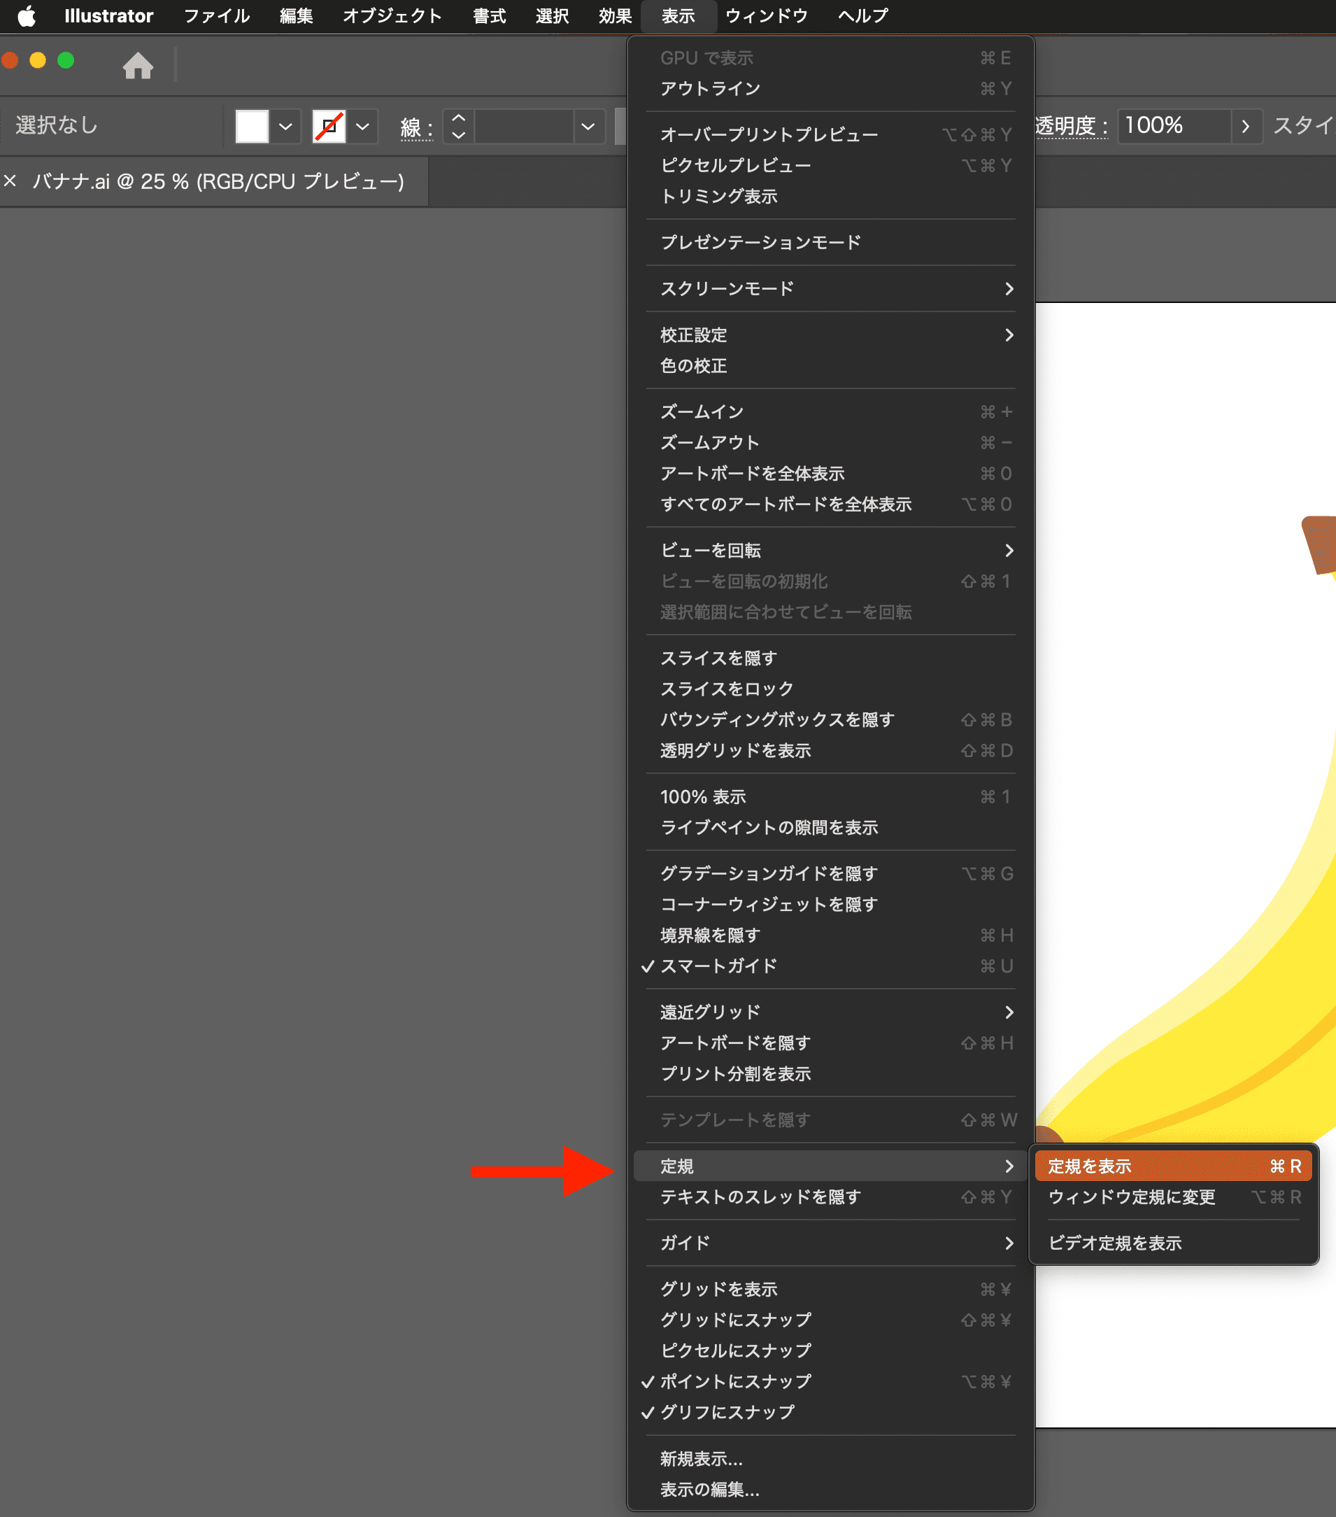Click the stroke color none icon
This screenshot has height=1517, width=1336.
[329, 126]
